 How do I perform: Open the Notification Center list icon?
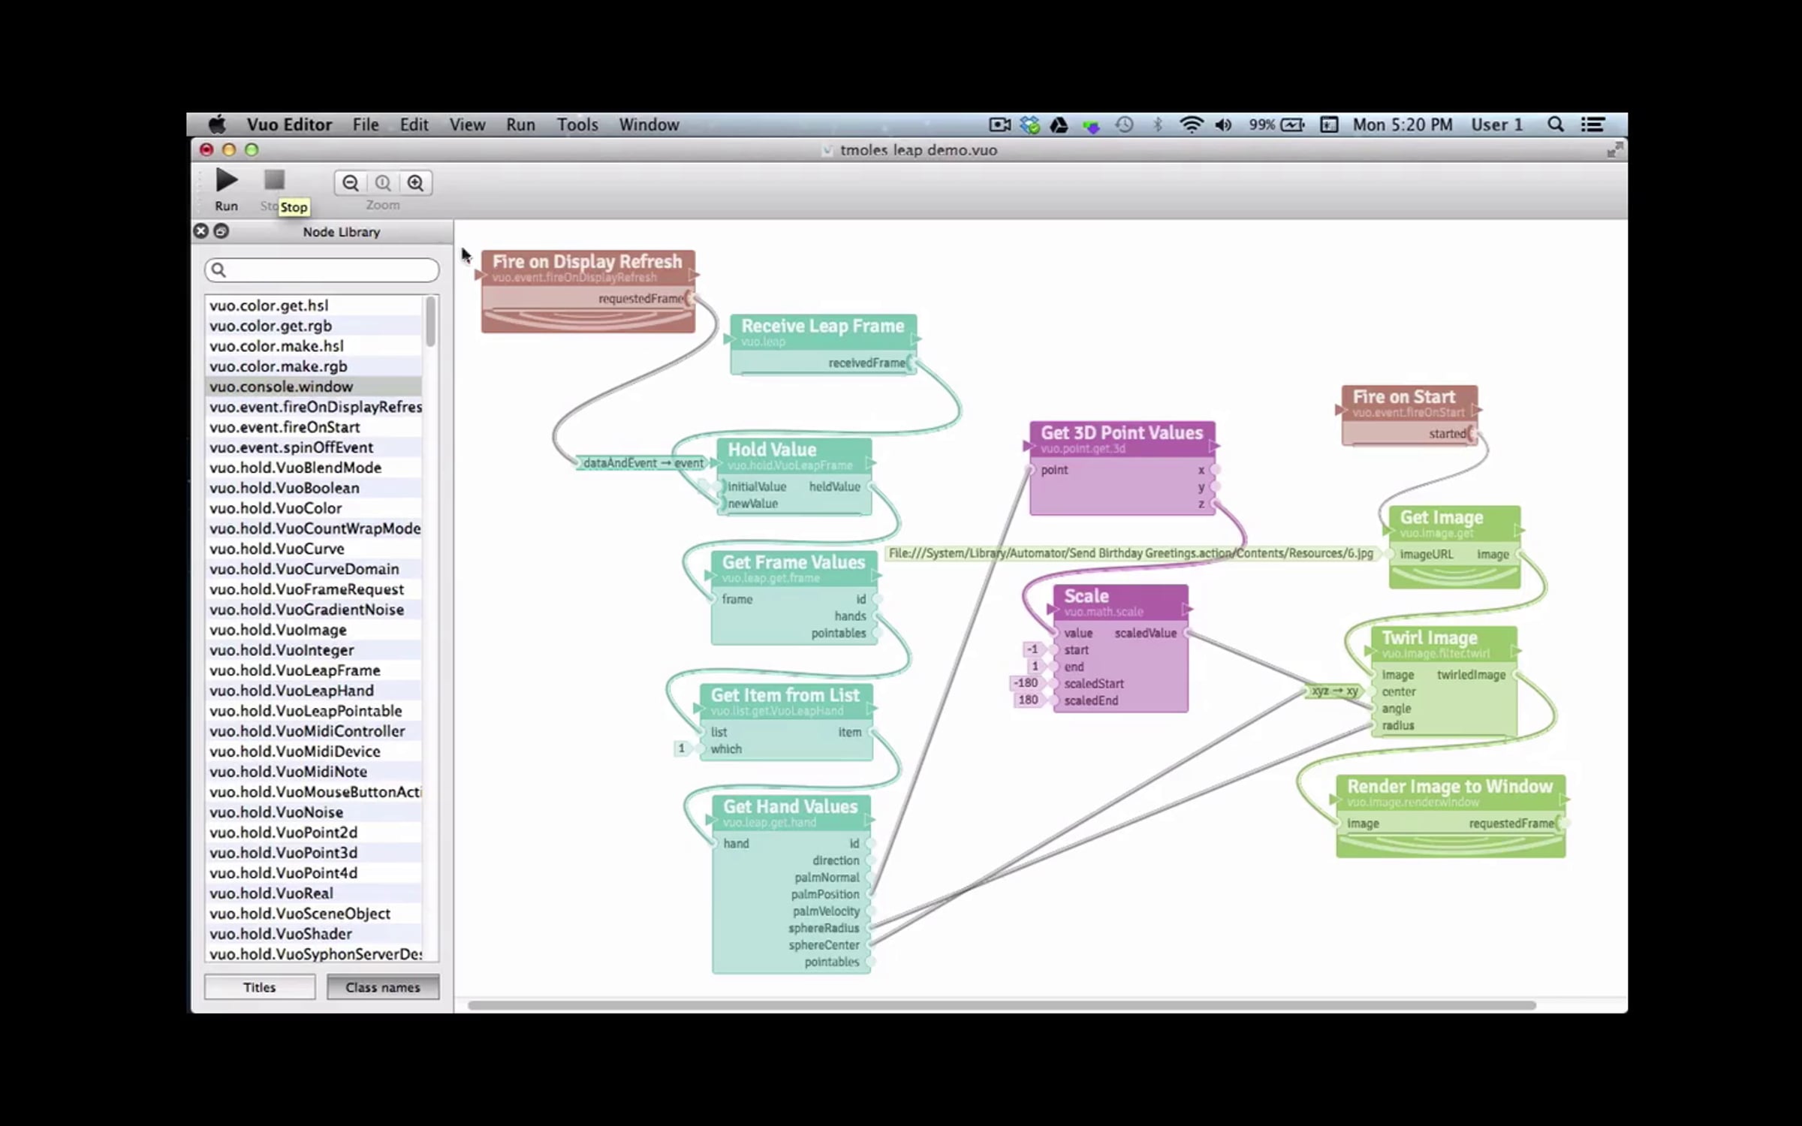click(x=1593, y=125)
